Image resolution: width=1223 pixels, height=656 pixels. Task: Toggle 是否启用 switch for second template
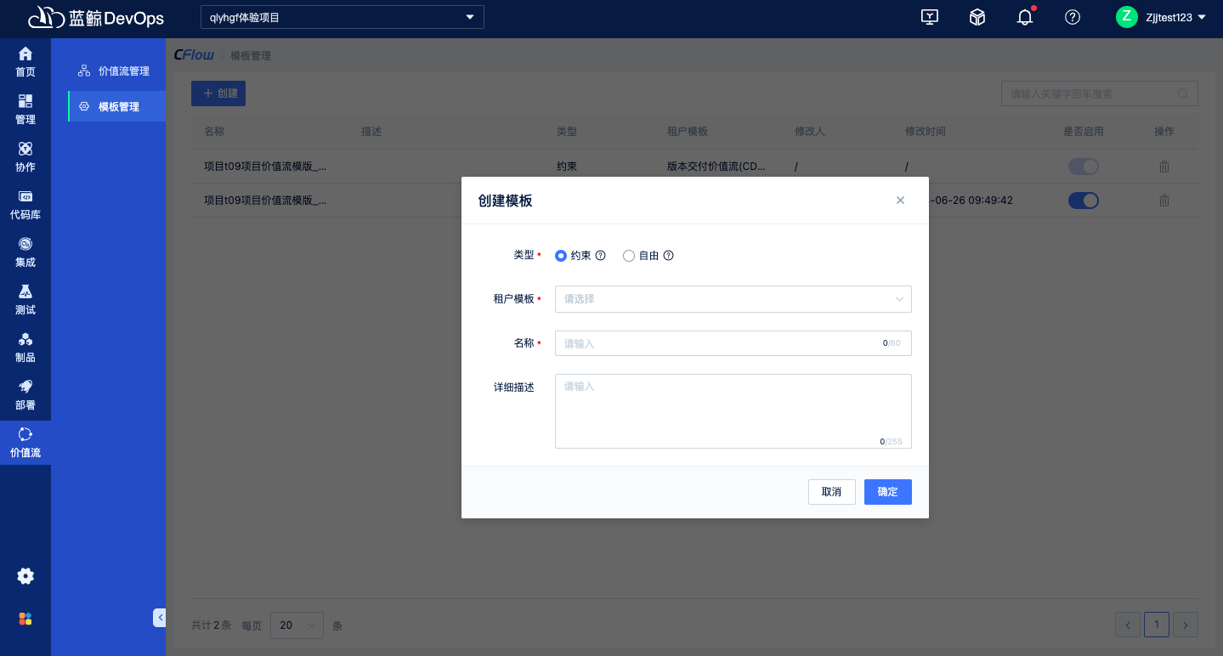[x=1084, y=201]
